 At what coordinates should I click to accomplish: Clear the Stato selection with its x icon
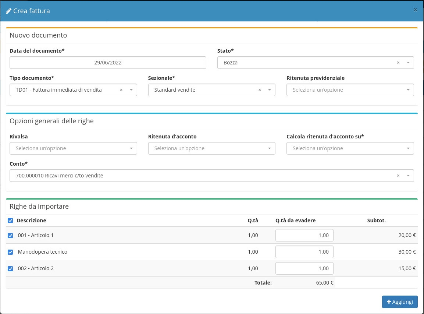click(398, 63)
